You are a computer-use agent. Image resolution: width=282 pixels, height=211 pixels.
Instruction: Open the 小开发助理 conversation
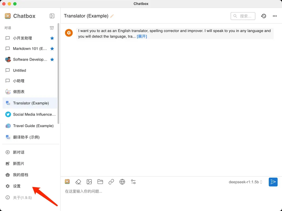click(30, 38)
